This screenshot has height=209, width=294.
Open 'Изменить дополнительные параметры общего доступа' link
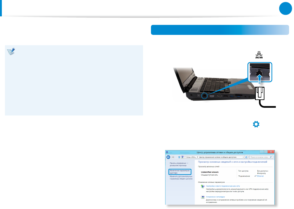tap(181, 178)
